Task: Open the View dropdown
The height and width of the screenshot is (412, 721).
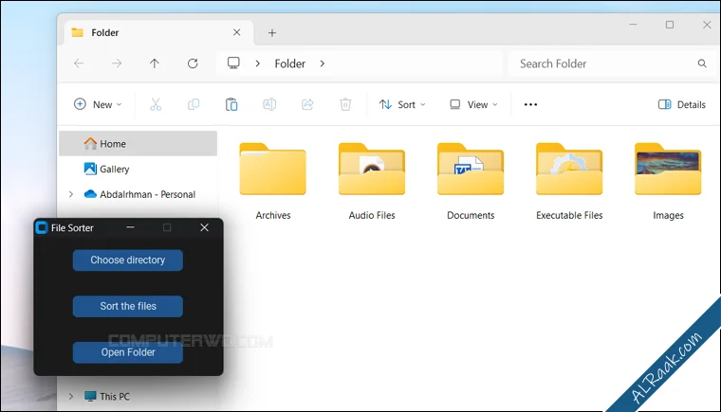Action: pyautogui.click(x=473, y=104)
